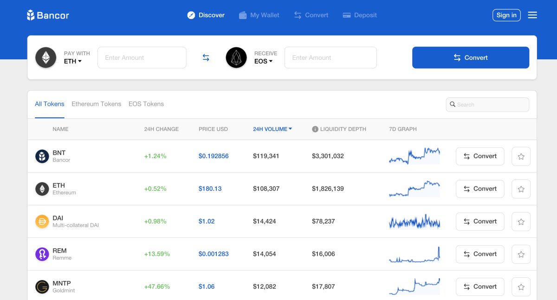The width and height of the screenshot is (557, 300).
Task: Open the Pay With ETH dropdown
Action: point(73,61)
